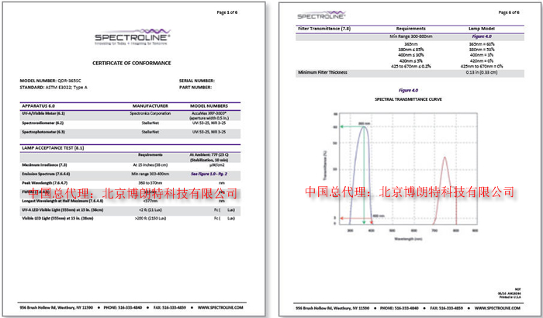This screenshot has width=543, height=318.
Task: Click the small Spectroline logo on page 6
Action: point(321,15)
